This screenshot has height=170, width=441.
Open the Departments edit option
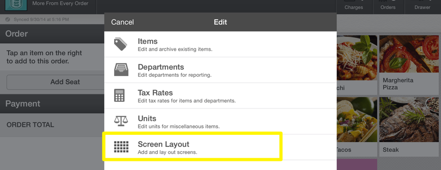(x=220, y=70)
